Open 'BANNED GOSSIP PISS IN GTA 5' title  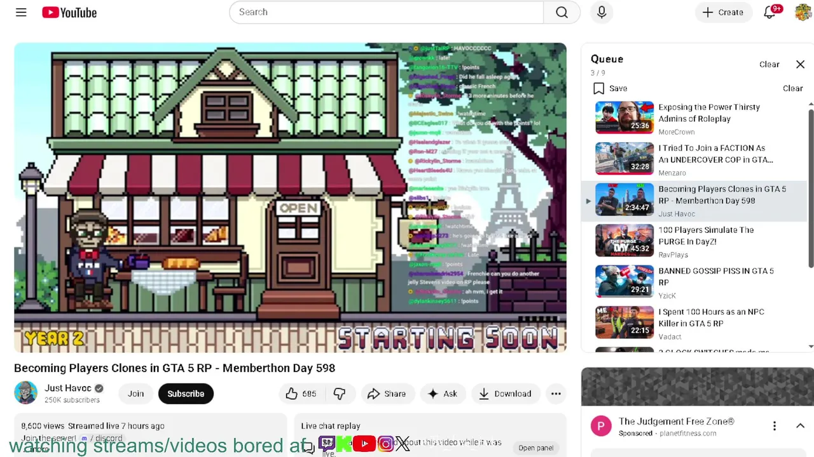715,276
